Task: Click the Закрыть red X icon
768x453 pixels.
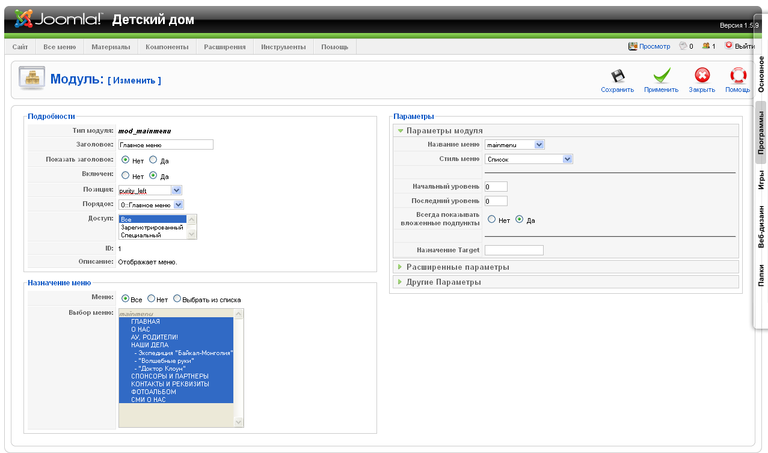Action: coord(702,76)
